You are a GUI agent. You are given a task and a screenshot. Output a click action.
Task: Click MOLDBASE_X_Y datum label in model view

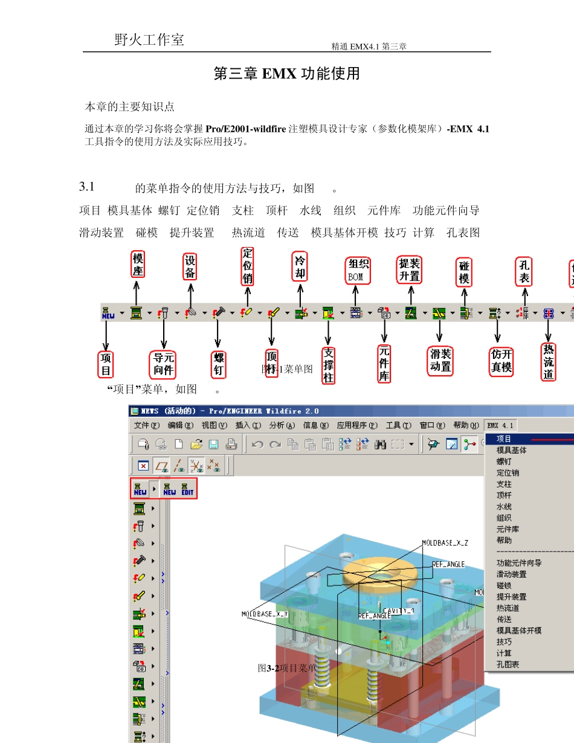(265, 614)
